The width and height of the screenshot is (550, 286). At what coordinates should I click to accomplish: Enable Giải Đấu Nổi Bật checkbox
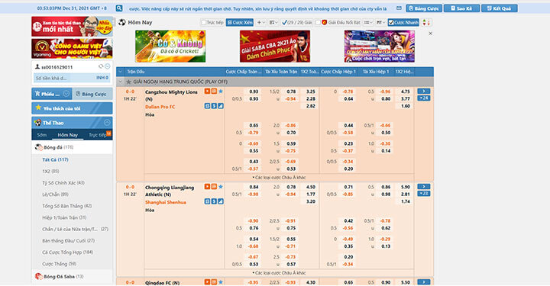pos(318,22)
